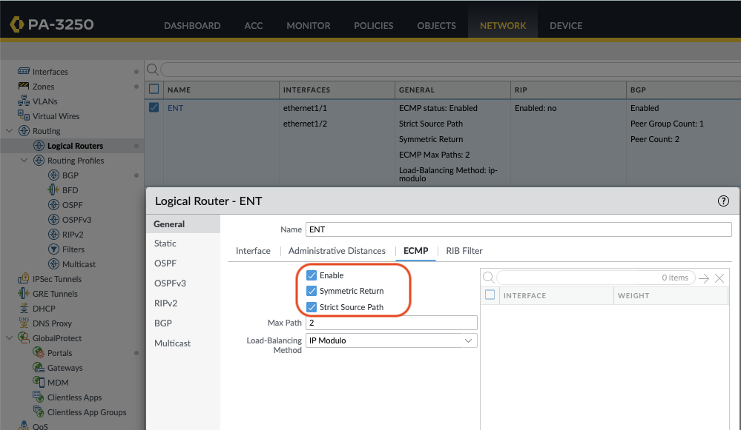Click the search magnifier in ECMP interface list
This screenshot has height=430, width=741.
(489, 278)
